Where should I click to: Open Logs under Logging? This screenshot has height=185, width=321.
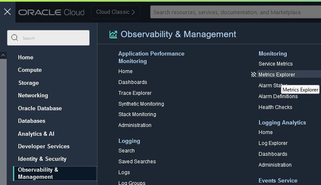[x=124, y=172]
